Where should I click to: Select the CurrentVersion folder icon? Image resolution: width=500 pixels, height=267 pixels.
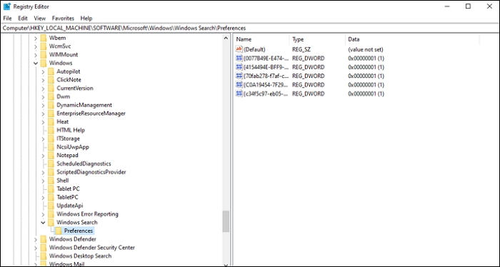click(51, 88)
